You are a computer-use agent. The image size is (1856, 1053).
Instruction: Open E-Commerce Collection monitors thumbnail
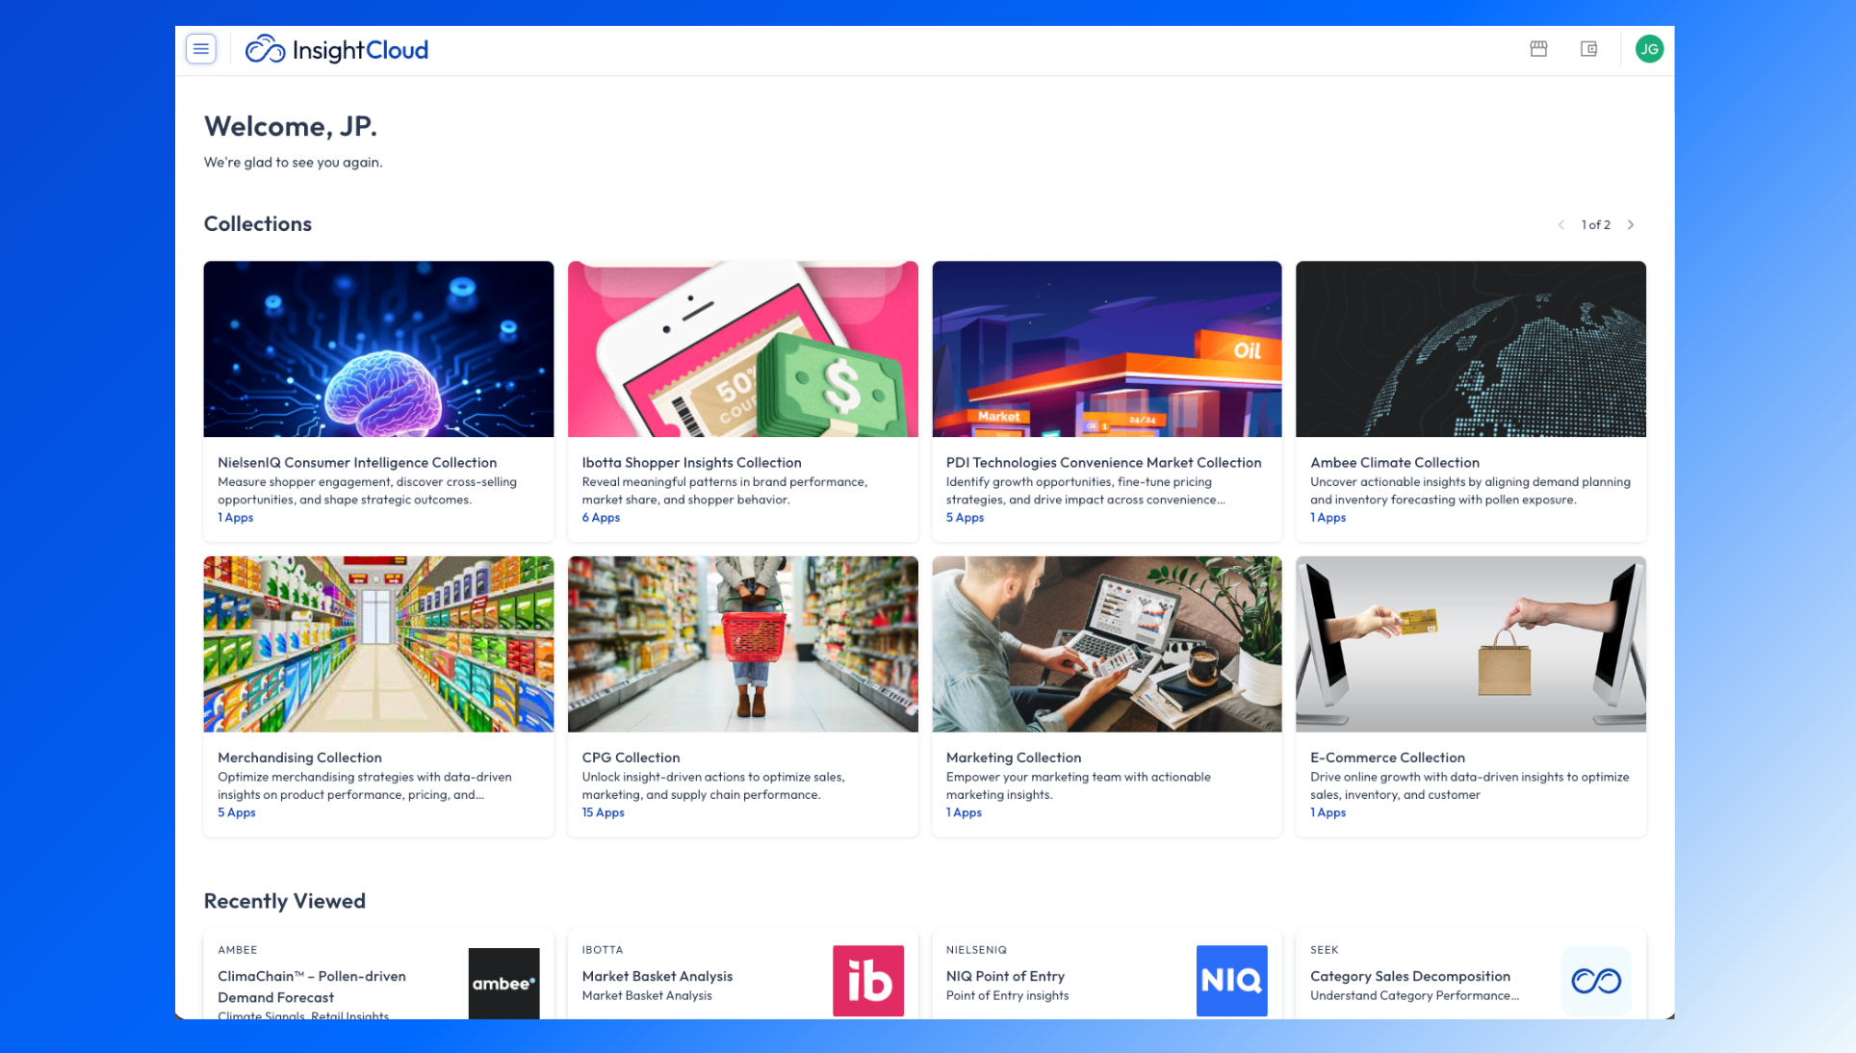click(x=1471, y=644)
